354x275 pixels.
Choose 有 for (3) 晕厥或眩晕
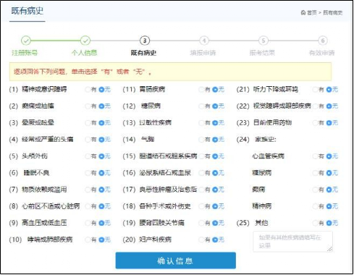[x=88, y=123]
